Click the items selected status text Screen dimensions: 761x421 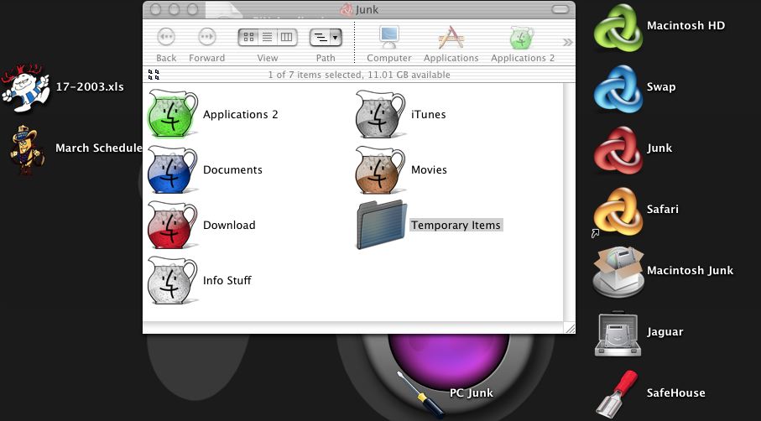point(359,75)
